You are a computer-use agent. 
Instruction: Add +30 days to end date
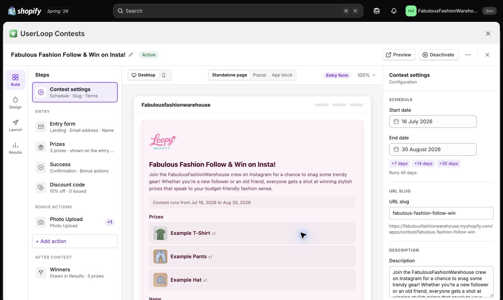click(449, 163)
